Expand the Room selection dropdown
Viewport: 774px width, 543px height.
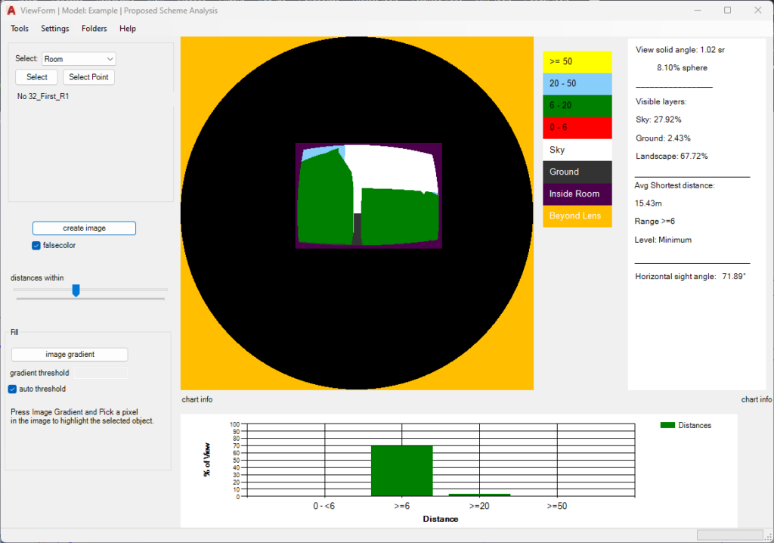(x=110, y=59)
